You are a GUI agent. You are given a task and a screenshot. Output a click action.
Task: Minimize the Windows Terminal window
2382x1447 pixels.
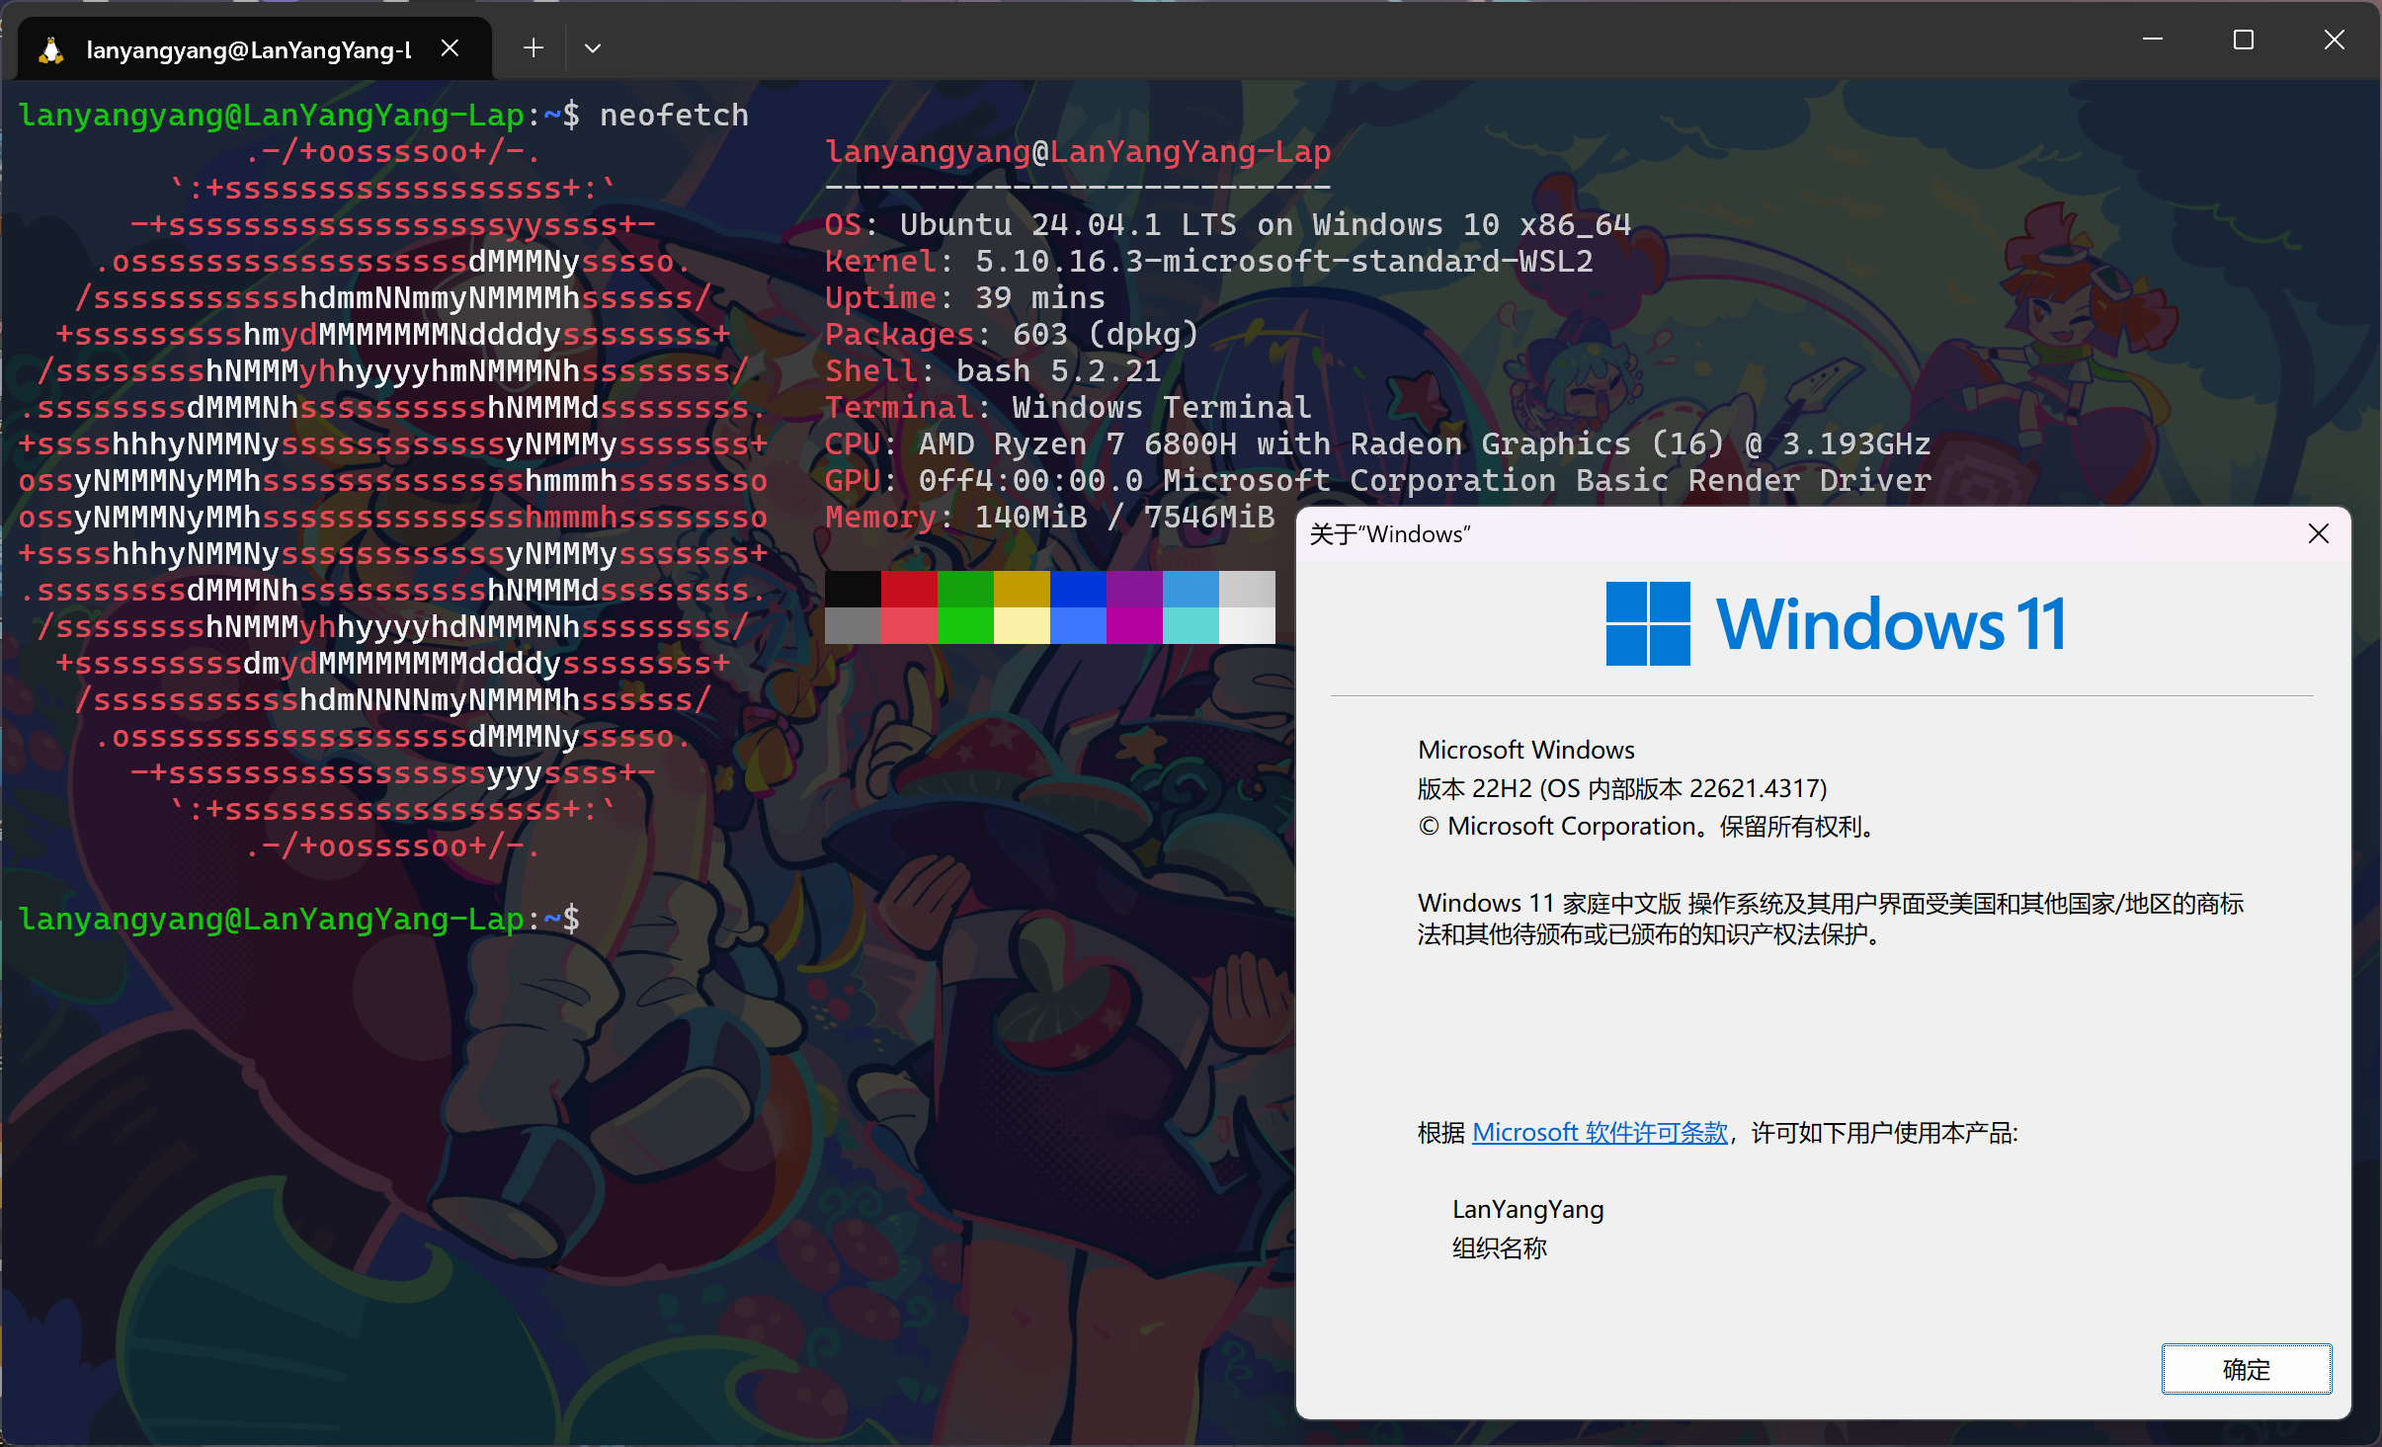click(2153, 40)
